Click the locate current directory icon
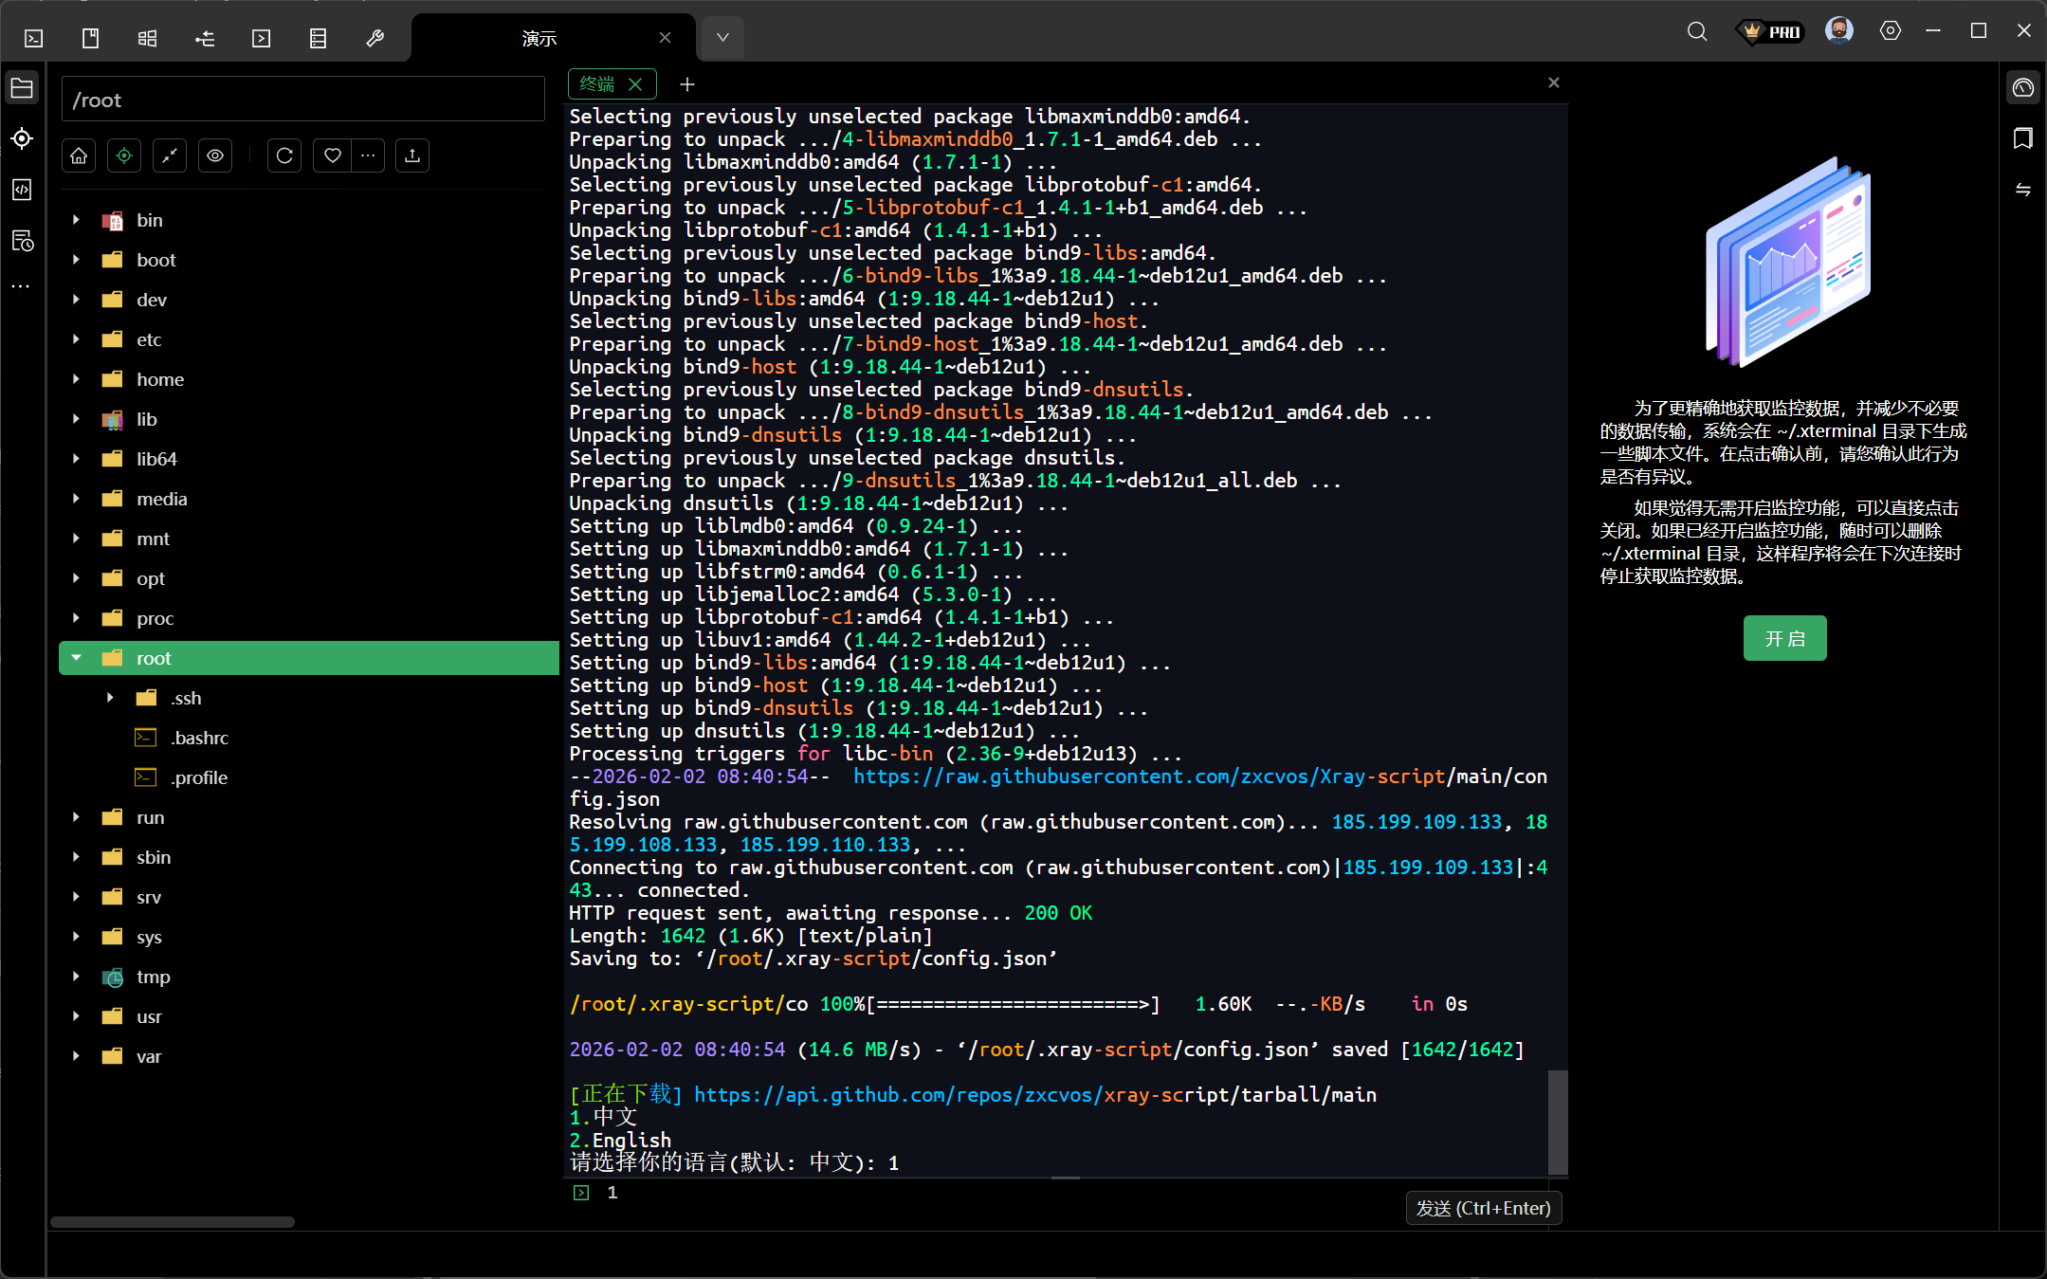The image size is (2047, 1279). point(124,155)
